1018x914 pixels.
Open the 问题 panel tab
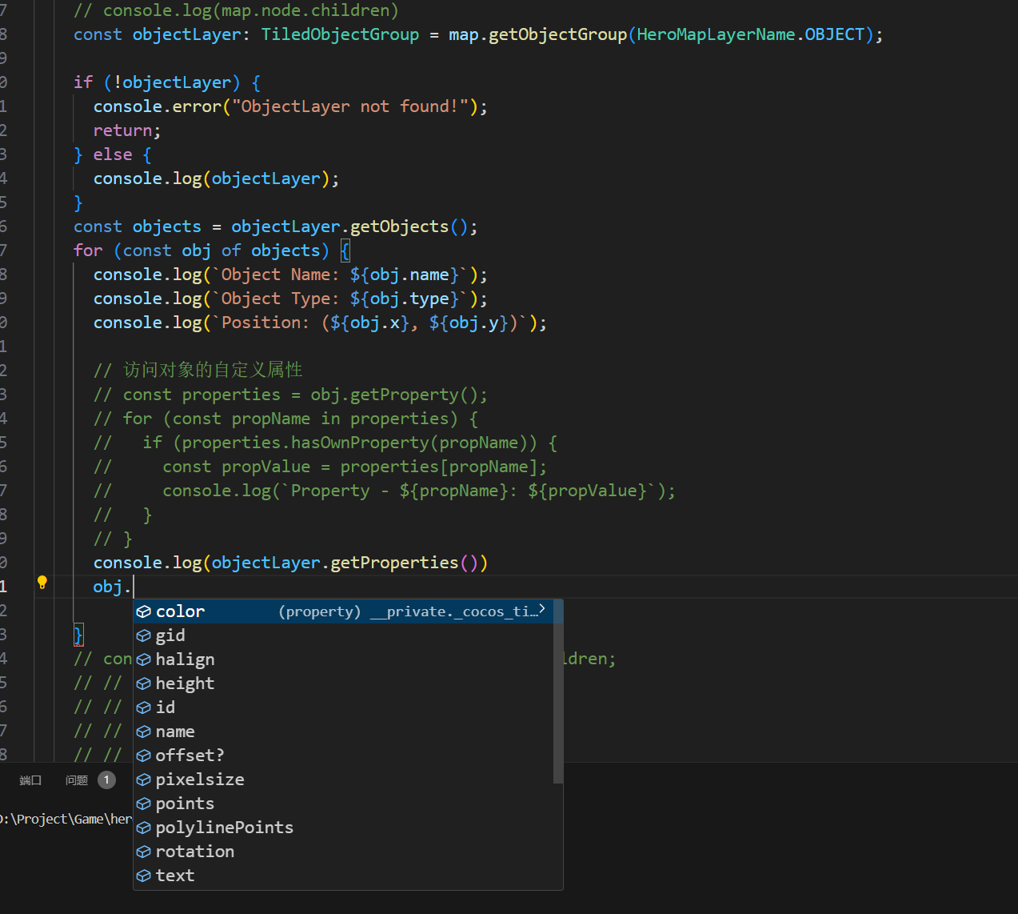pyautogui.click(x=77, y=780)
